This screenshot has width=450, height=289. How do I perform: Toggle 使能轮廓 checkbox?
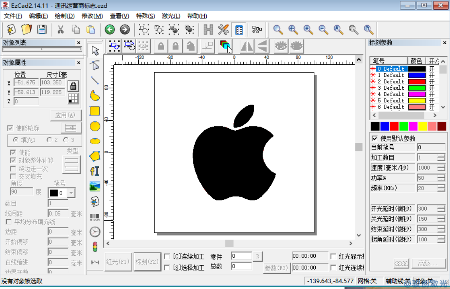click(11, 128)
